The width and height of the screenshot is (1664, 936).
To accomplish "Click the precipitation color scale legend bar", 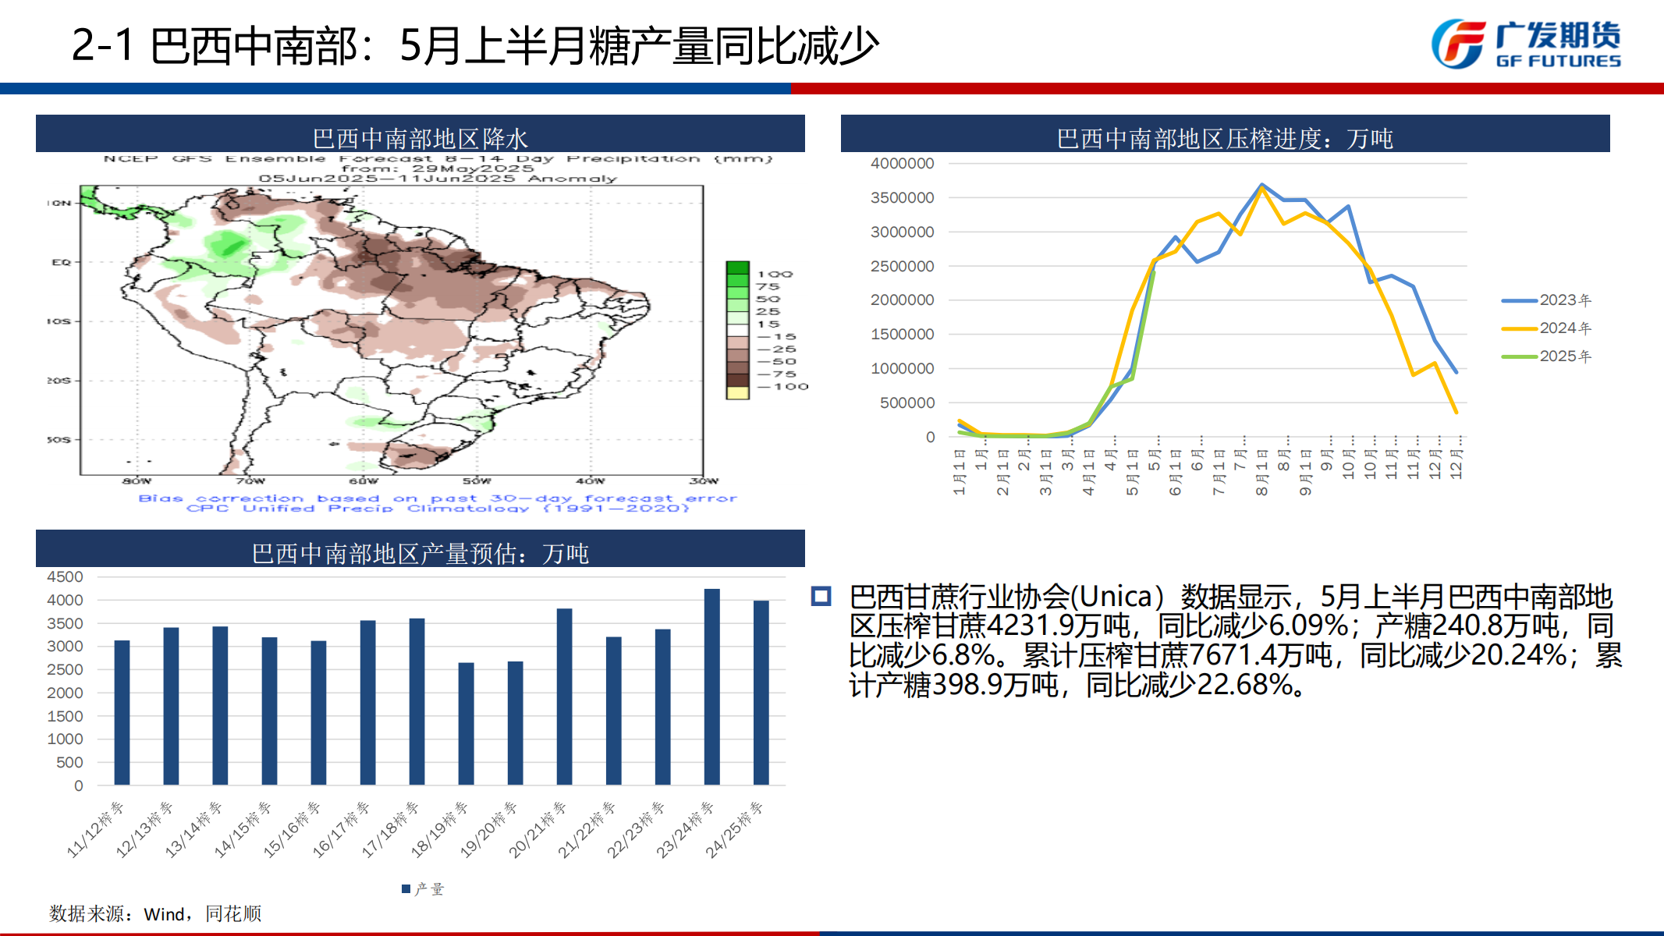I will [x=737, y=330].
